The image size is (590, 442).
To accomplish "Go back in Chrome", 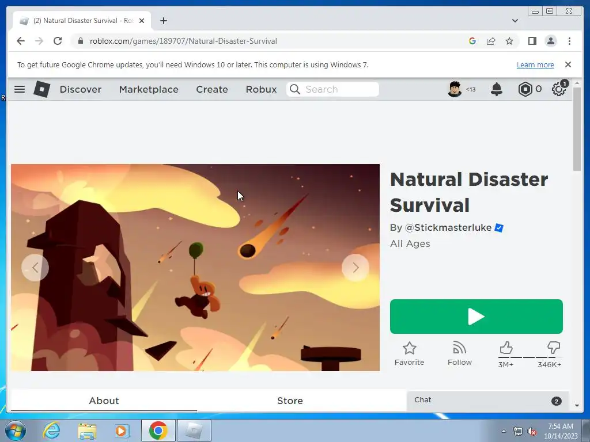I will point(21,41).
